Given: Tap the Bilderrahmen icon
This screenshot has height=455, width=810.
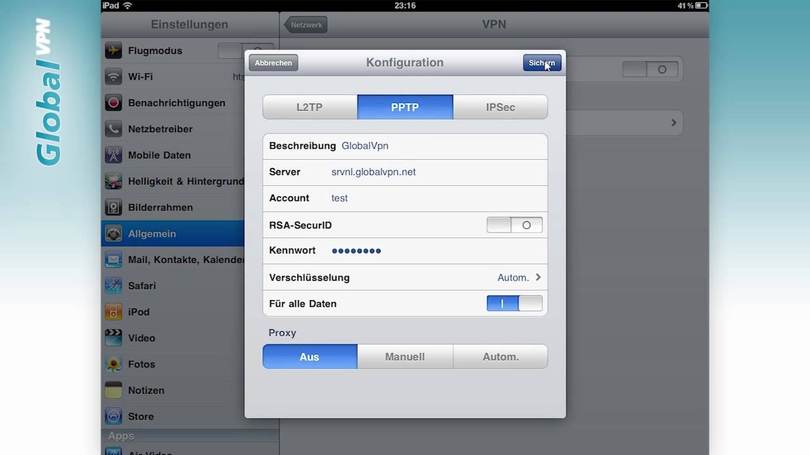Looking at the screenshot, I should (x=114, y=207).
